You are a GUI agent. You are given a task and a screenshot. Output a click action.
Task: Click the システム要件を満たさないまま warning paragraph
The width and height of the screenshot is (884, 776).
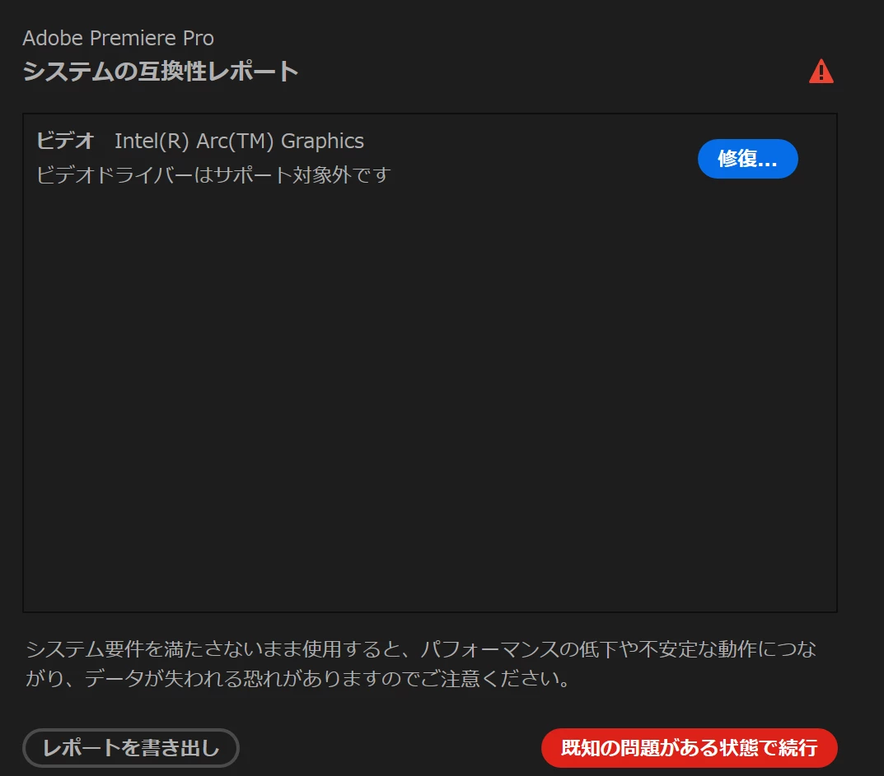coord(420,664)
